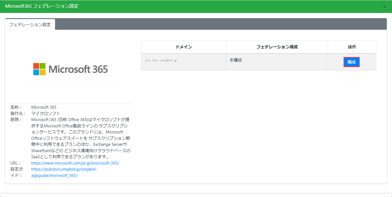Click the Microsoft 365 description paragraph
Viewport: 392px width, 197px height.
[80, 138]
